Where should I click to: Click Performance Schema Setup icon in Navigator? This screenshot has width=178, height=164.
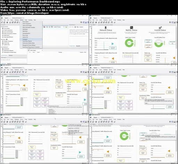click(3, 52)
